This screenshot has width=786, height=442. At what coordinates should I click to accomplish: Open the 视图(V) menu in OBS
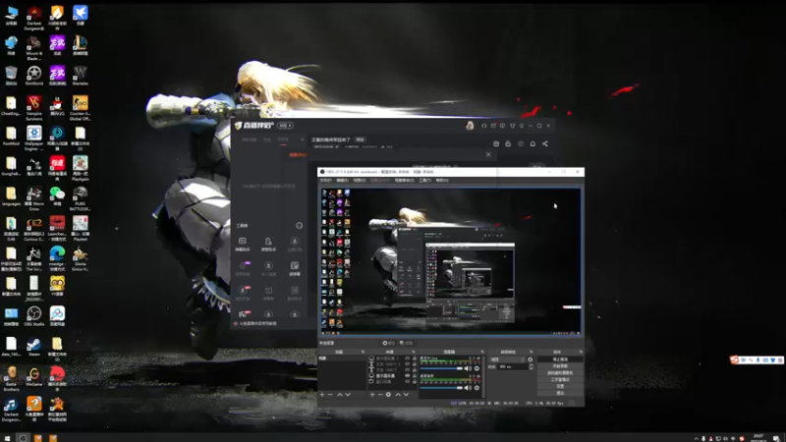tap(360, 180)
